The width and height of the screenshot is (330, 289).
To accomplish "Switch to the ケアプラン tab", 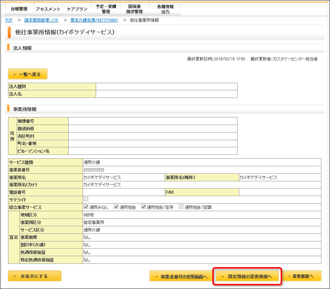I will click(77, 9).
